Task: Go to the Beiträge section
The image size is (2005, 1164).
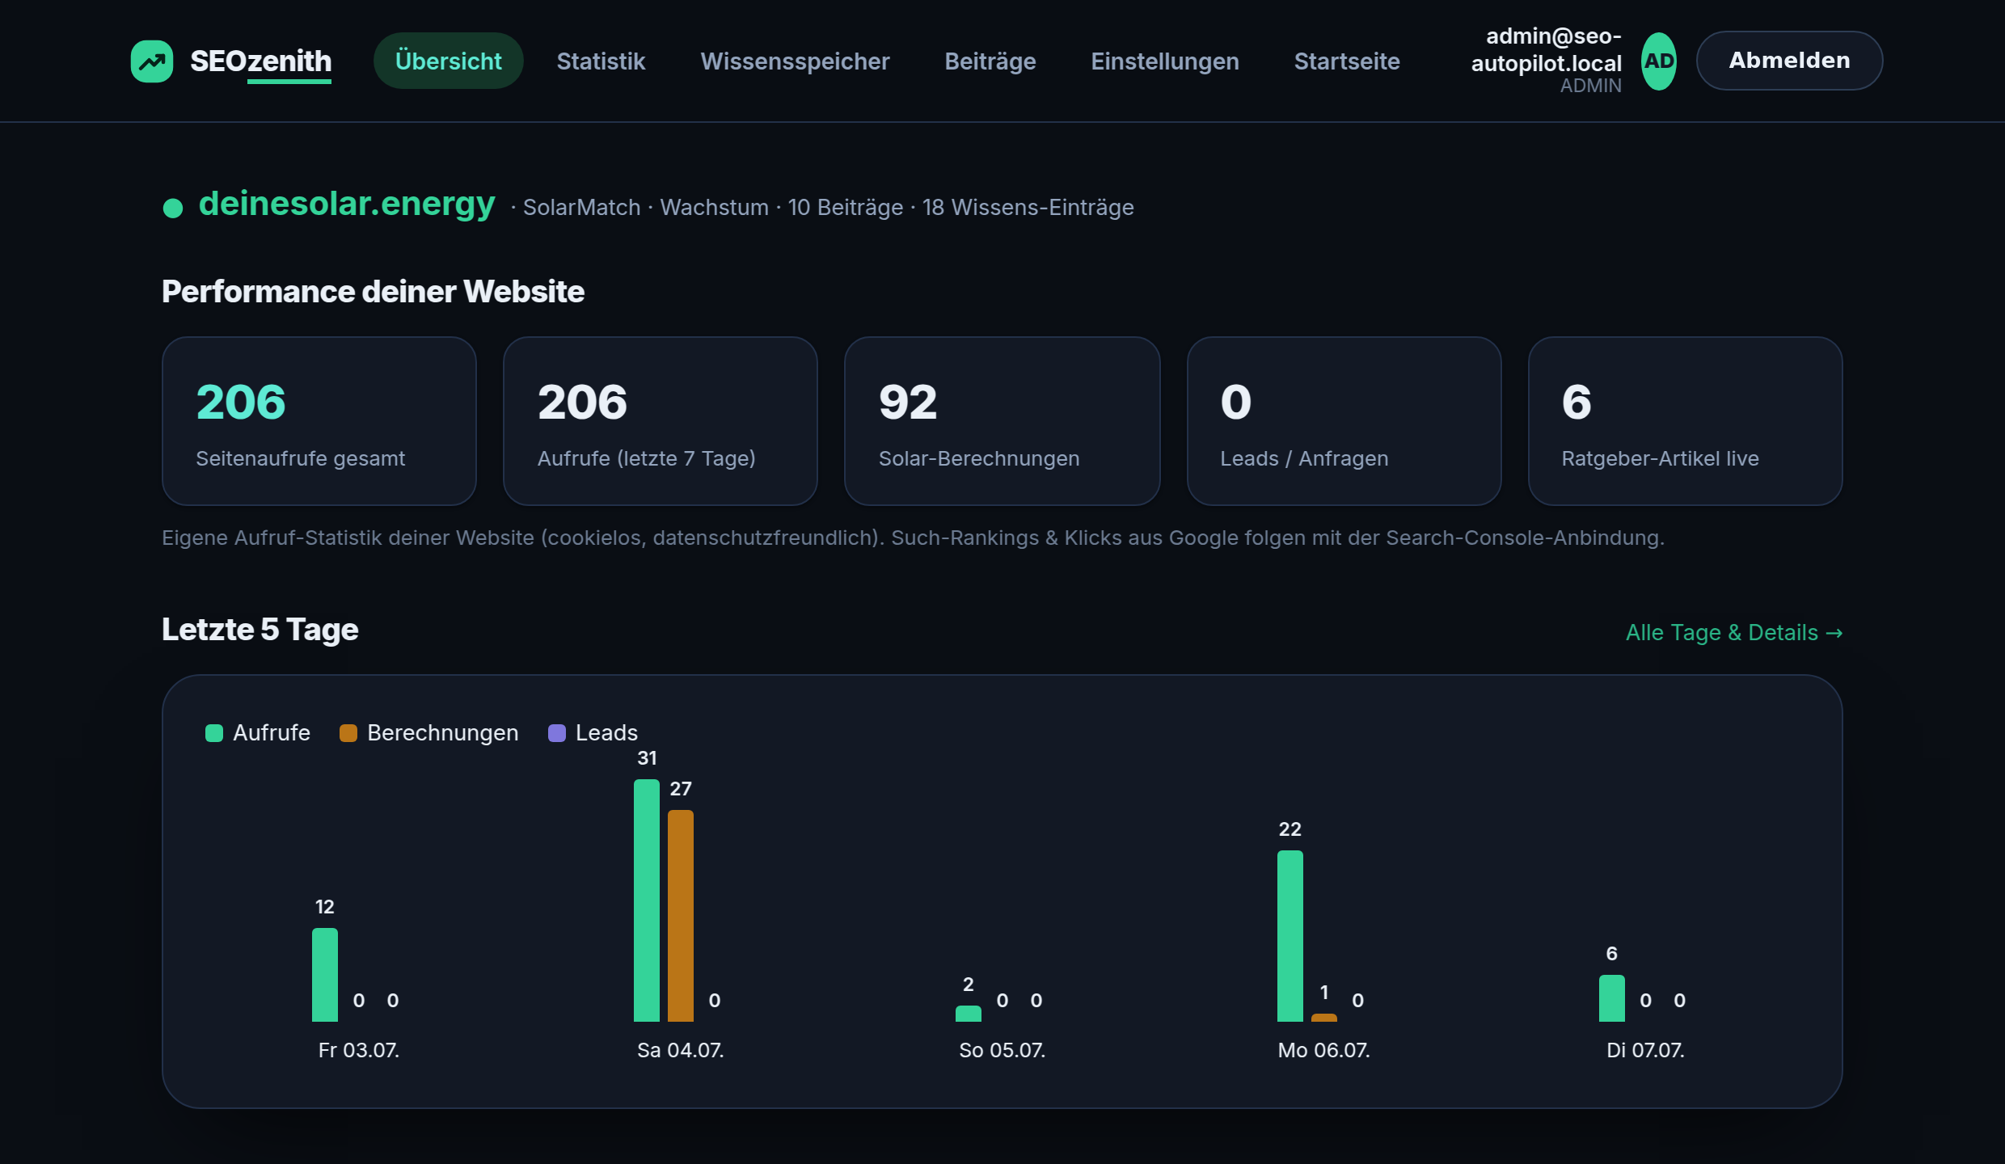Action: 990,61
